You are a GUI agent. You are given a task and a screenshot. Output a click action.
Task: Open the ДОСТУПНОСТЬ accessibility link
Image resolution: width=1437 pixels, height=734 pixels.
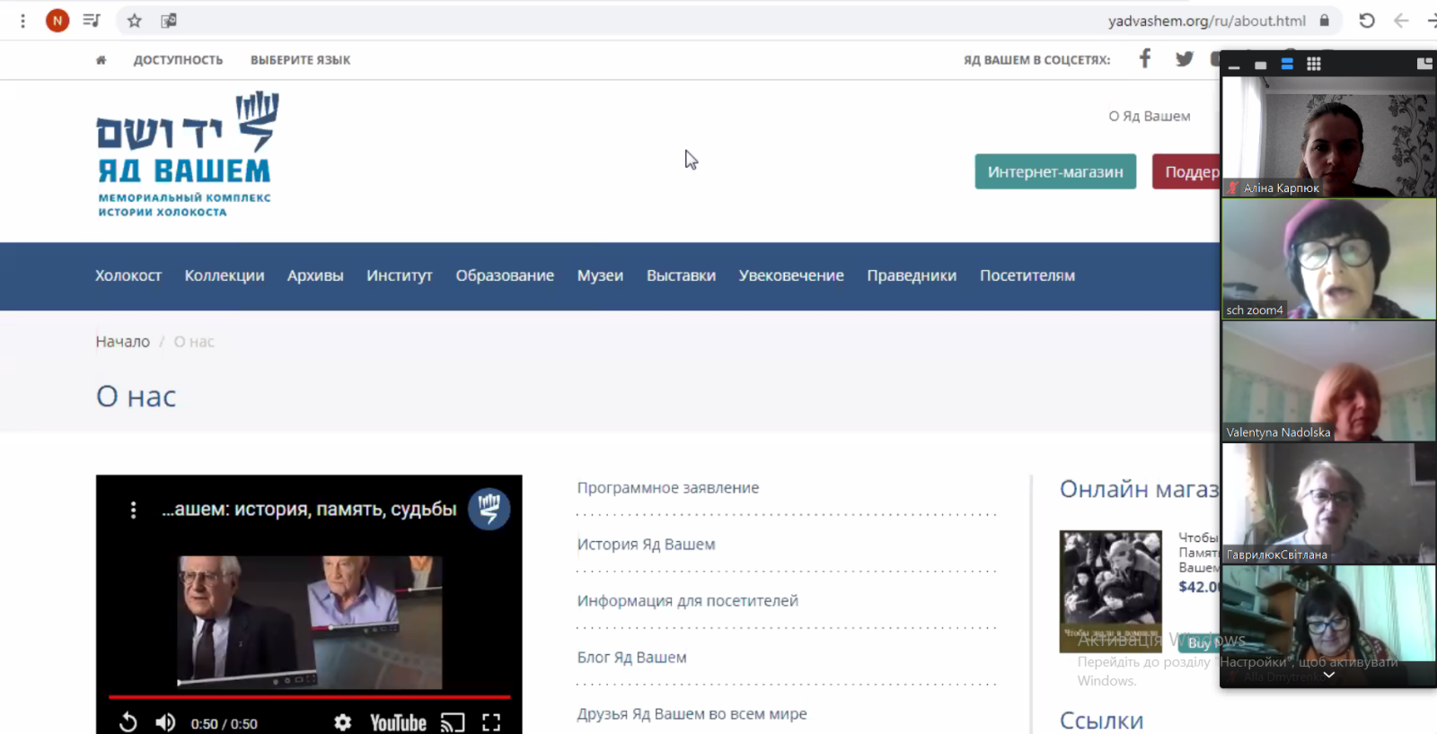coord(178,60)
